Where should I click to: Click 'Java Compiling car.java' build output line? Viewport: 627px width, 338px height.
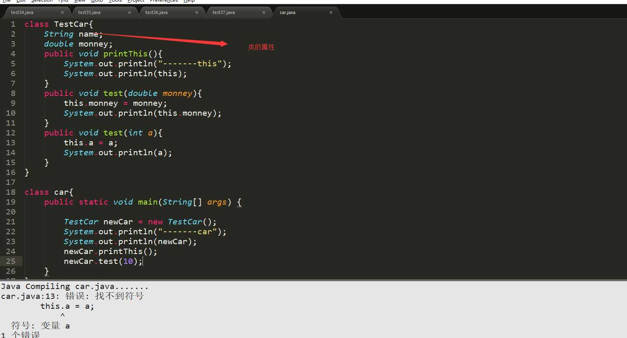(75, 286)
